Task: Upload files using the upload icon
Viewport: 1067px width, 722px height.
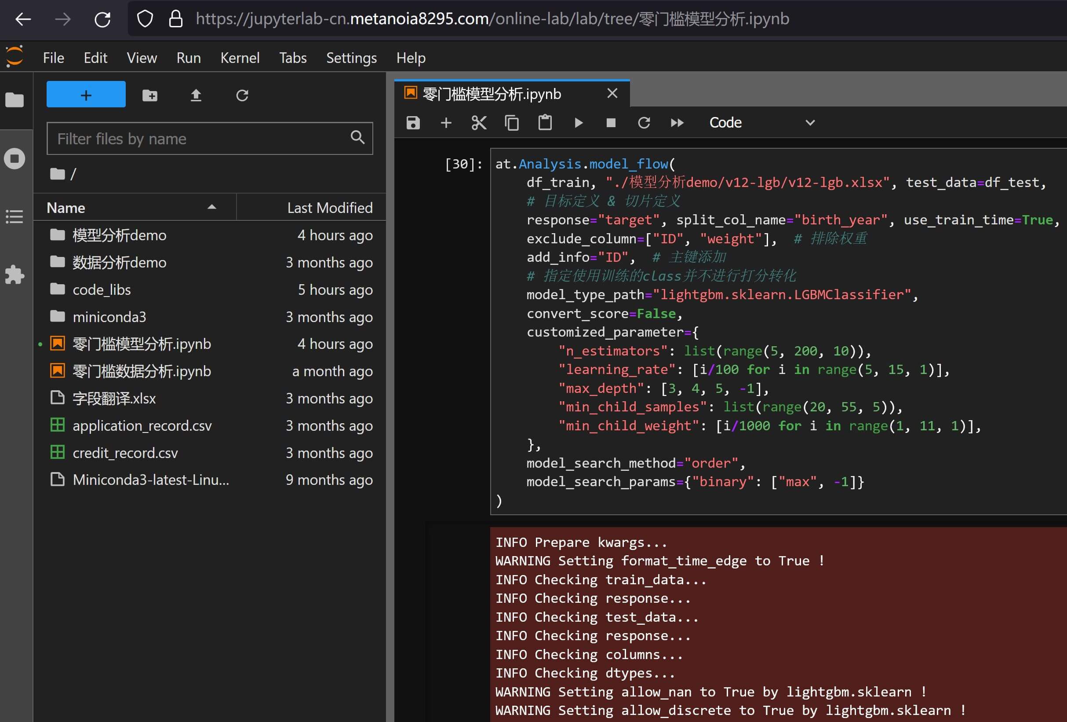Action: click(196, 95)
